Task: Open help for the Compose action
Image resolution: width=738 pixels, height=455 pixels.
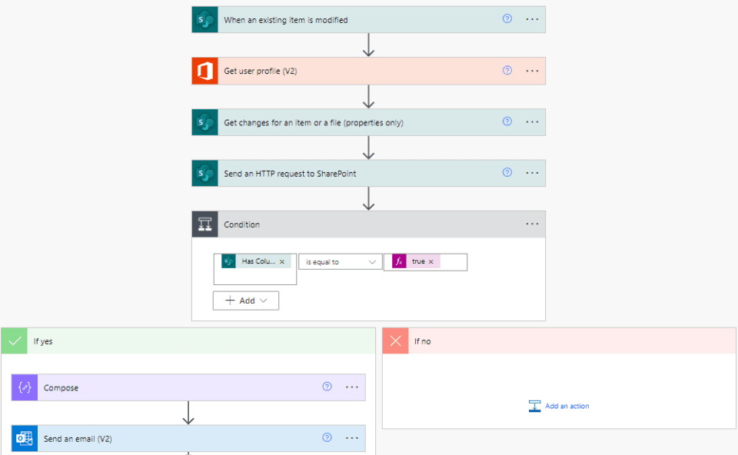Action: tap(327, 387)
